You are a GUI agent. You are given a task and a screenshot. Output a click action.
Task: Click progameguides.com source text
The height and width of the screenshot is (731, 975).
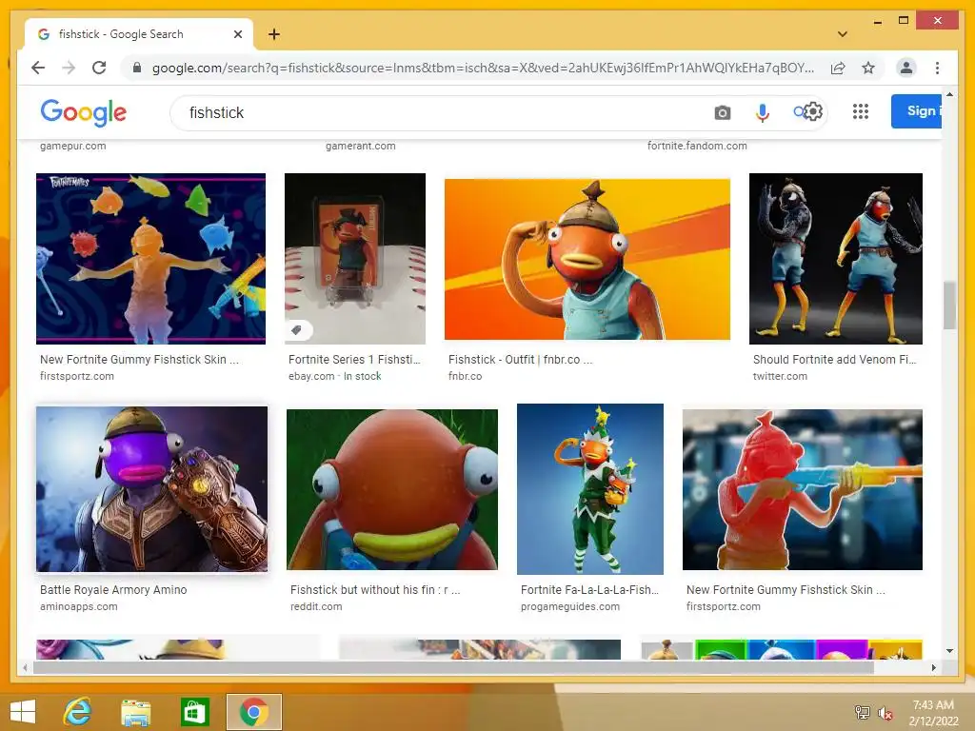[x=570, y=606]
